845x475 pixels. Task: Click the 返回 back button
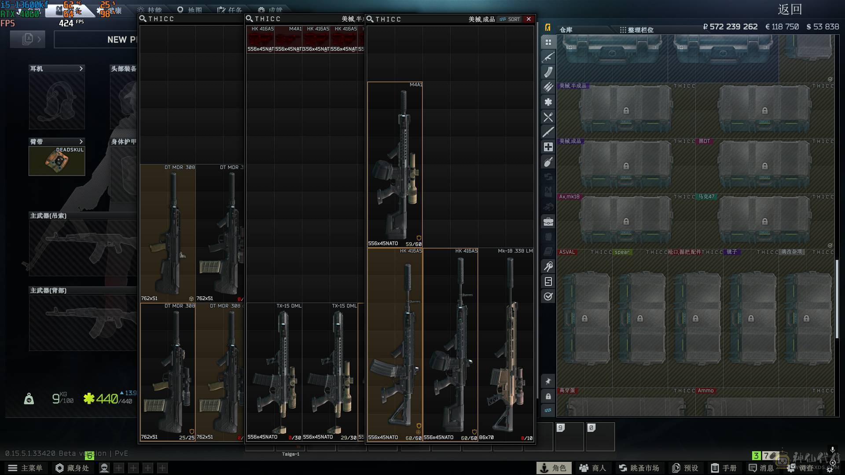coord(790,9)
